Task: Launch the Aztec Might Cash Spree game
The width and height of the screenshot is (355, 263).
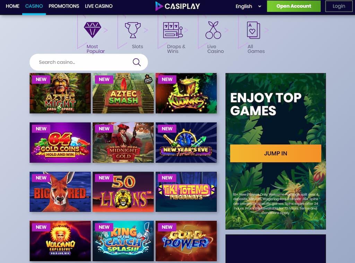Action: click(60, 93)
